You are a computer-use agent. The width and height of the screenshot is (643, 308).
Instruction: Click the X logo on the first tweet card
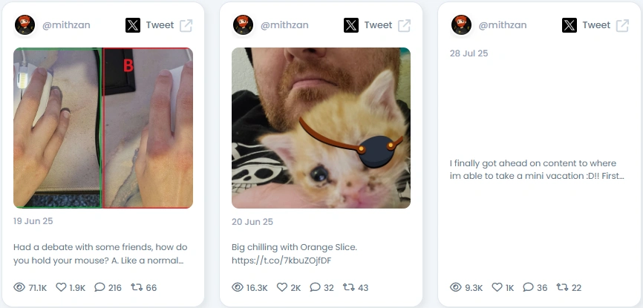click(133, 25)
